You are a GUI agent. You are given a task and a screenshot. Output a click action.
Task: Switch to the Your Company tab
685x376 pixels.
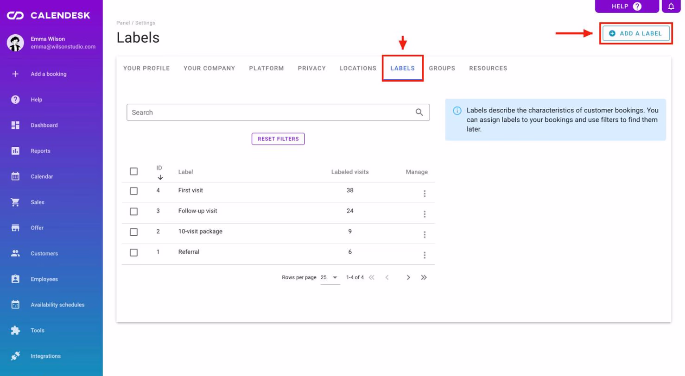(209, 68)
